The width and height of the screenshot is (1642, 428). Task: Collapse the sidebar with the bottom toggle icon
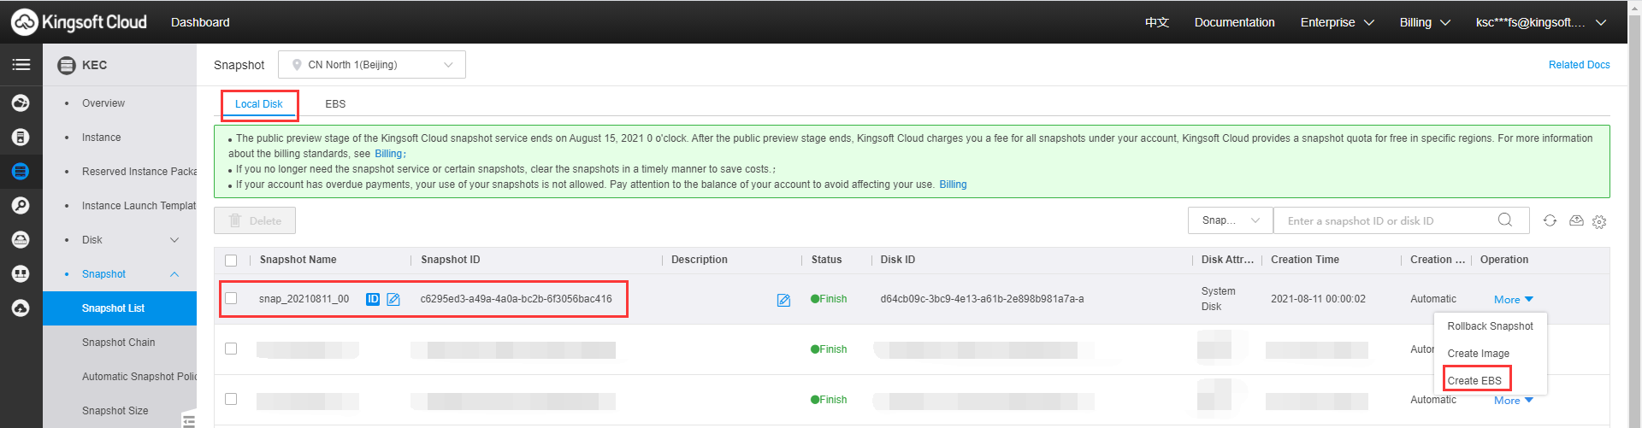coord(189,420)
